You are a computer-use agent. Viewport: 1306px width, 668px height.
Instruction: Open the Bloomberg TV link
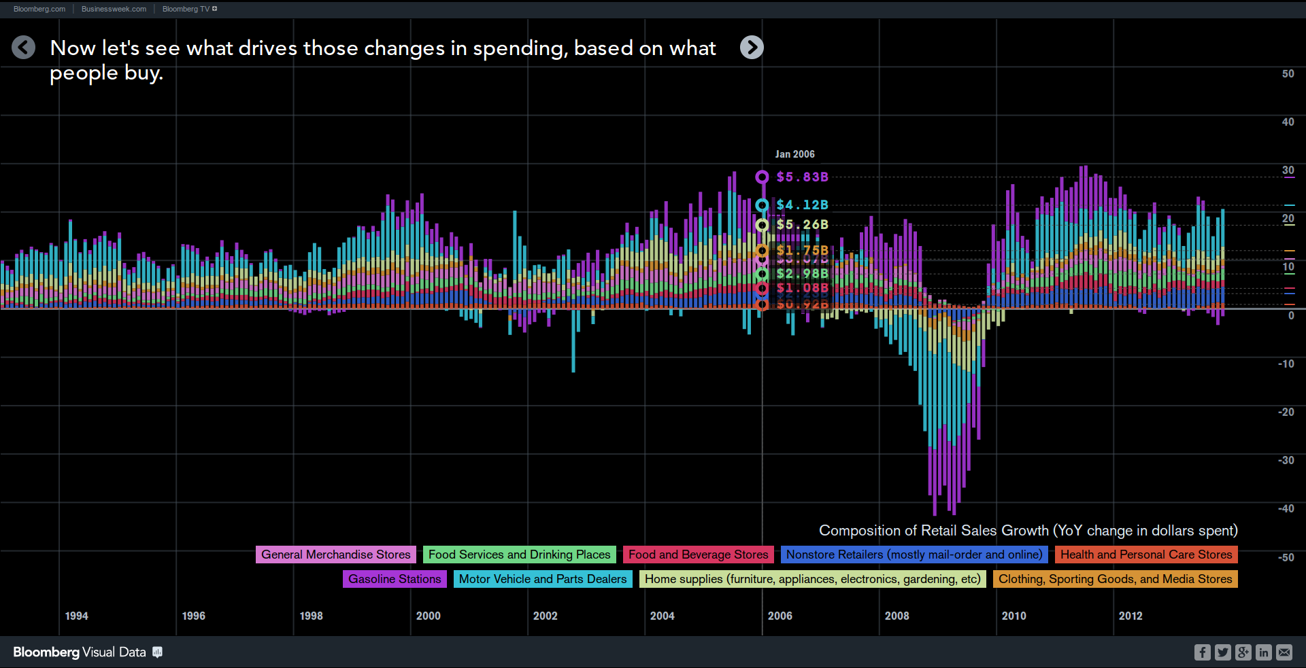[185, 9]
